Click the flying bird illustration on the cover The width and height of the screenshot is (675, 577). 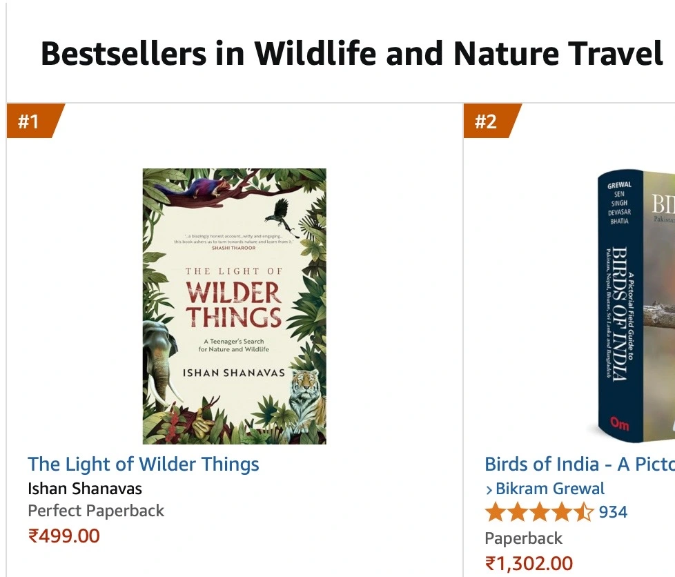(x=282, y=215)
